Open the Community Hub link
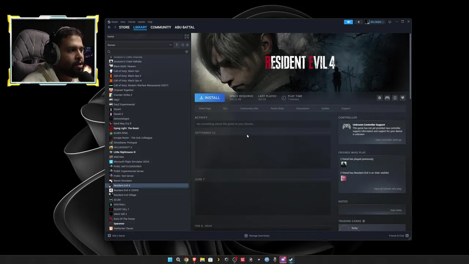The image size is (469, 264). pyautogui.click(x=249, y=109)
